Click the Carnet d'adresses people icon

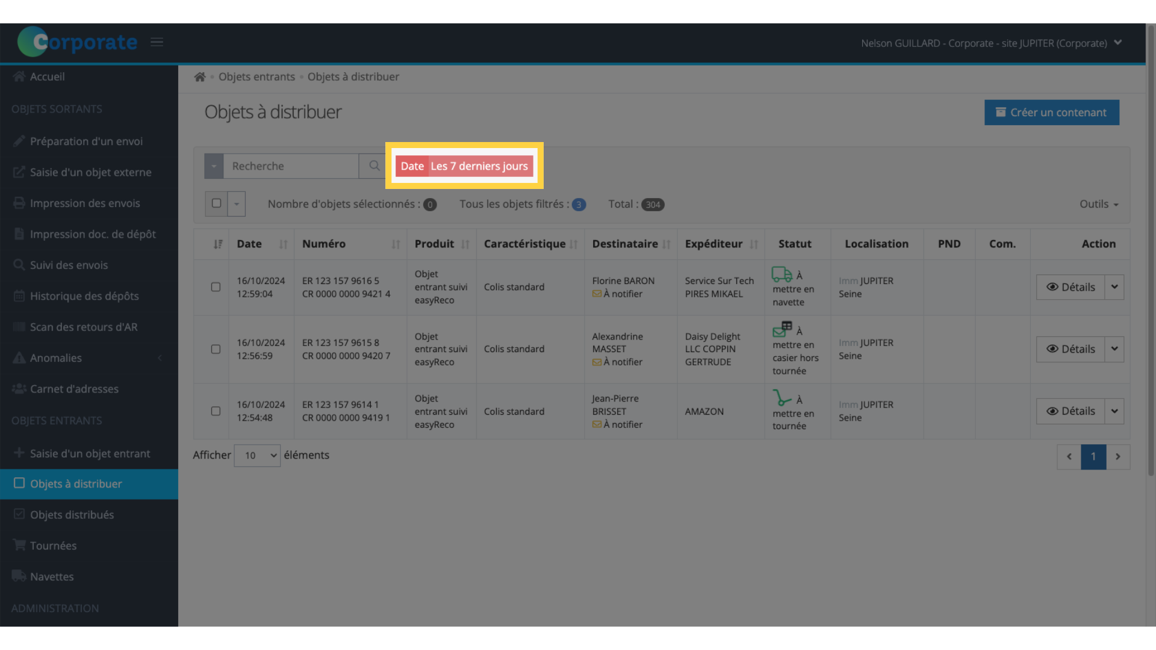coord(19,388)
